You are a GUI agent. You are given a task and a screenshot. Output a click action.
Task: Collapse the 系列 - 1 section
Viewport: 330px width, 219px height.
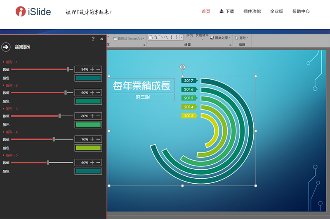click(x=3, y=62)
